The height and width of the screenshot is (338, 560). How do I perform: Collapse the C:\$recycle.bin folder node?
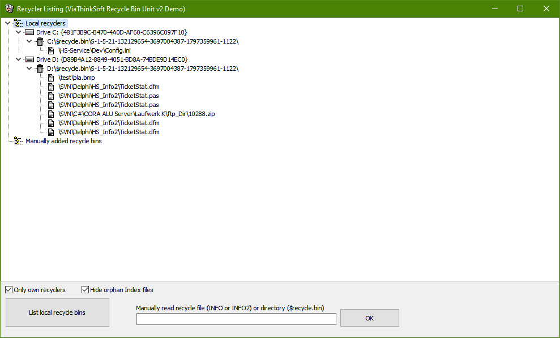29,41
